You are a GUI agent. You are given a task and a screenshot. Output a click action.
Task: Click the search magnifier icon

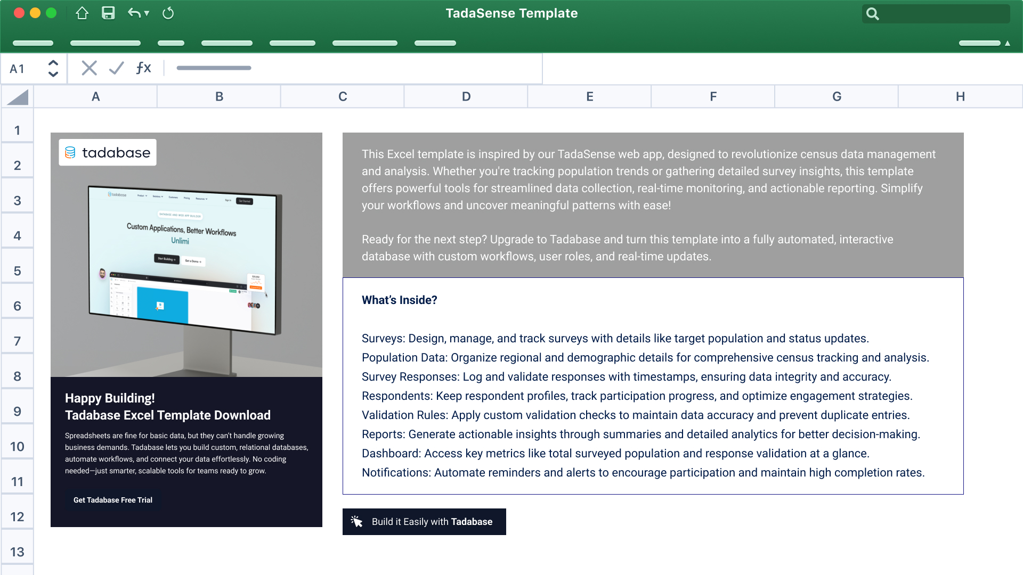coord(872,14)
